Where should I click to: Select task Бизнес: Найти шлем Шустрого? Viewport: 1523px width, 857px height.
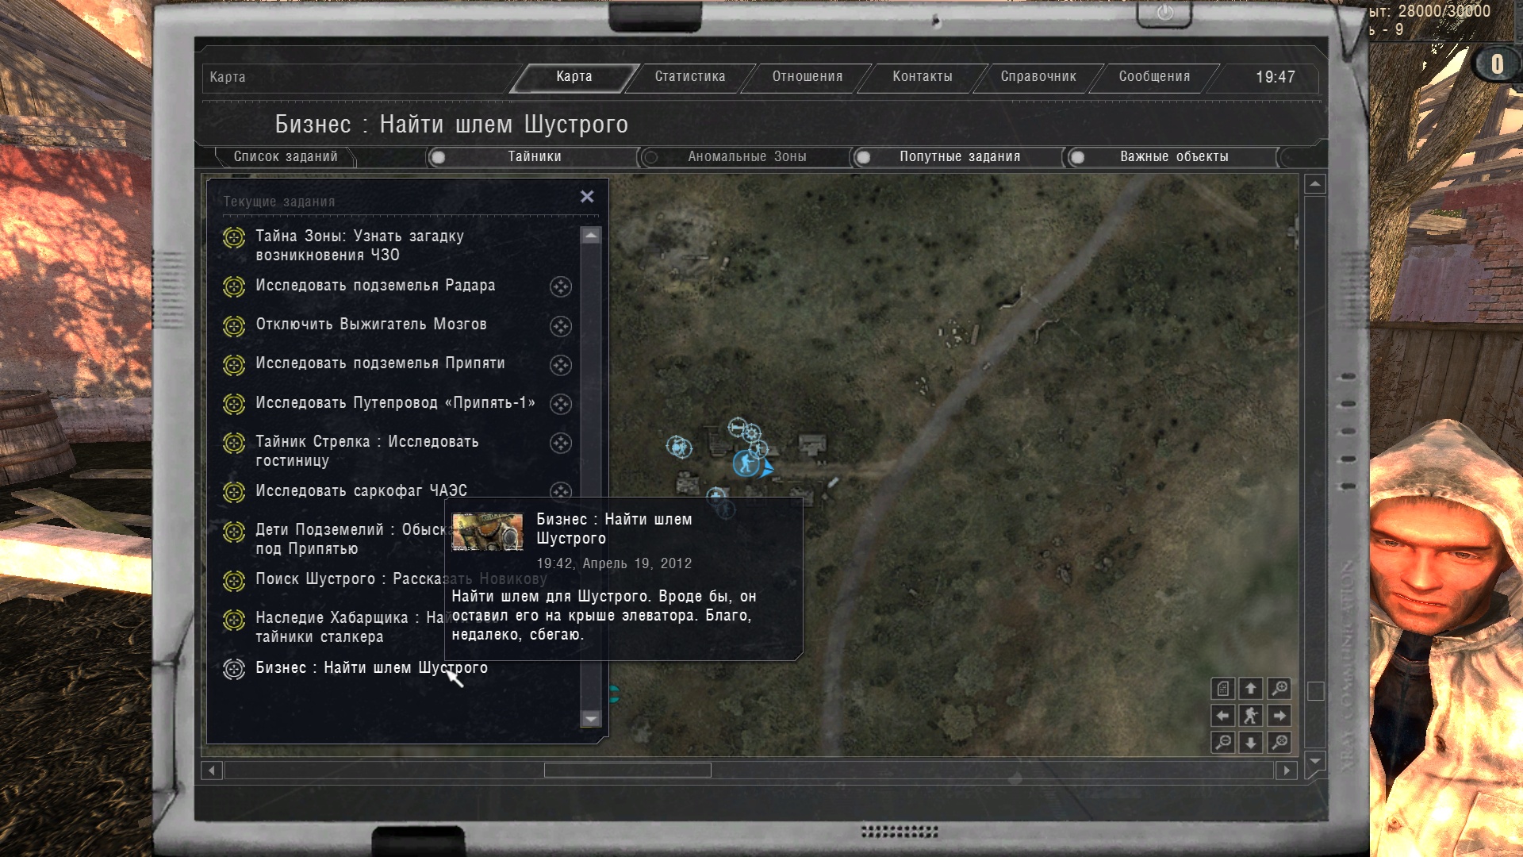(371, 668)
